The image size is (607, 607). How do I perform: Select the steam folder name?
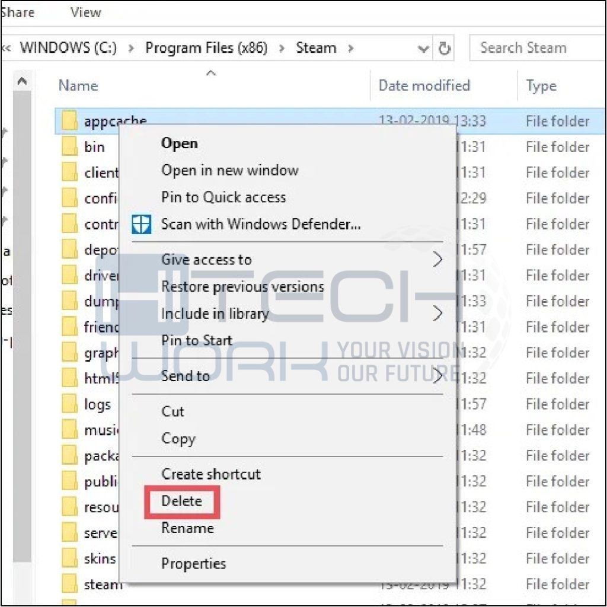pos(103,584)
